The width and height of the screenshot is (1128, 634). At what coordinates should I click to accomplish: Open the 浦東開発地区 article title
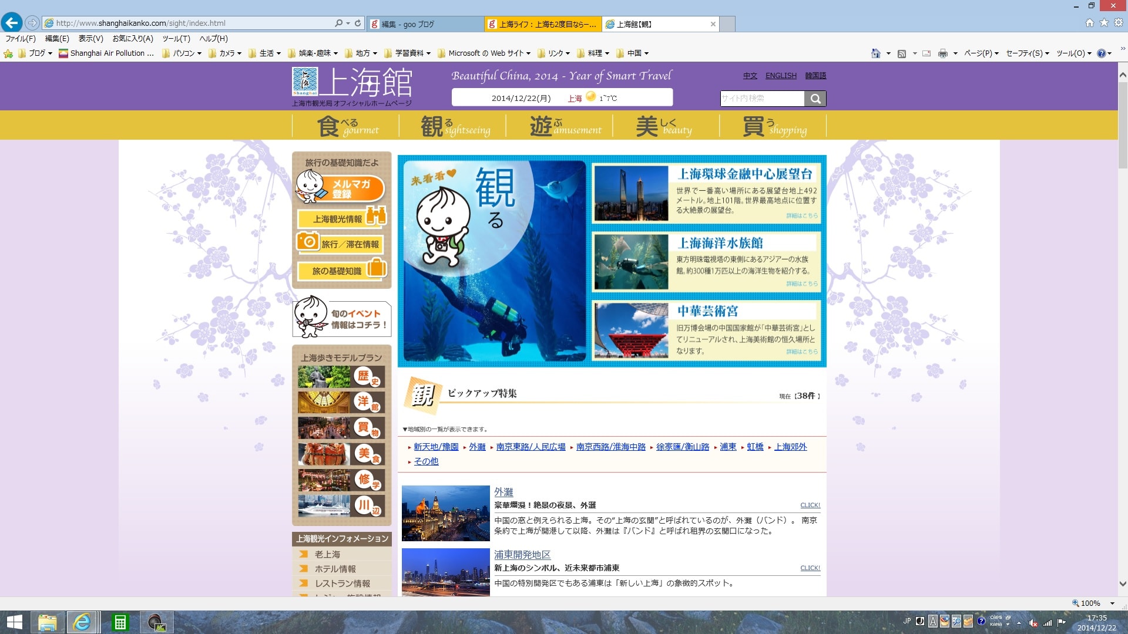click(522, 555)
